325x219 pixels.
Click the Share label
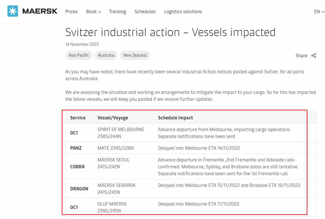tap(301, 56)
